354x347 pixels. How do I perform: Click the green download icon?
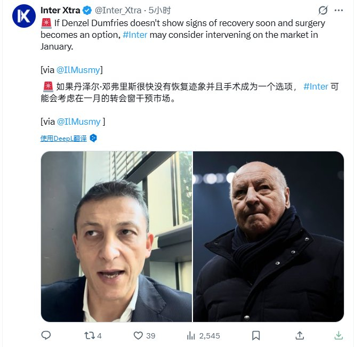coord(339,335)
